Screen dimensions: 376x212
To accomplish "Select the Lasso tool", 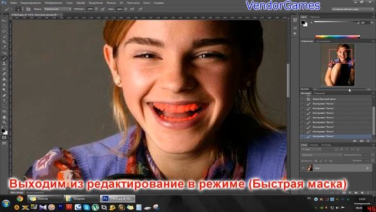I will pos(4,31).
